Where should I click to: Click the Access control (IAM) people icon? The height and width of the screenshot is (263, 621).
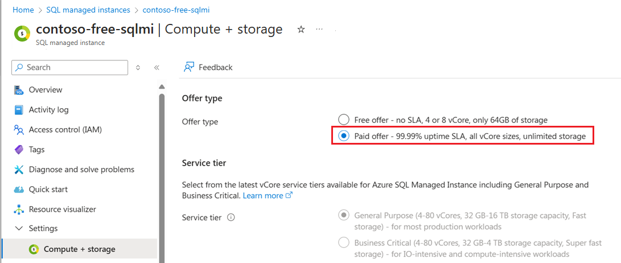tap(19, 130)
